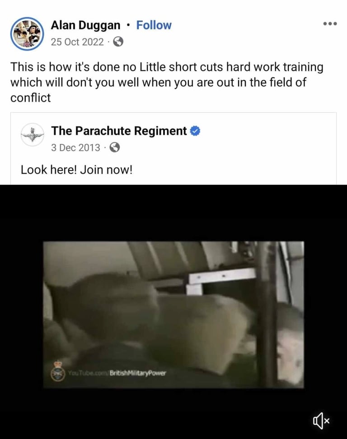This screenshot has width=347, height=439.
Task: Open Alan Duggan's profile name link
Action: point(85,25)
